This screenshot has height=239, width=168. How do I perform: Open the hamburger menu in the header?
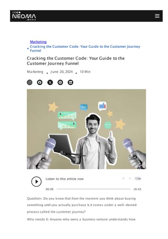coord(157,16)
